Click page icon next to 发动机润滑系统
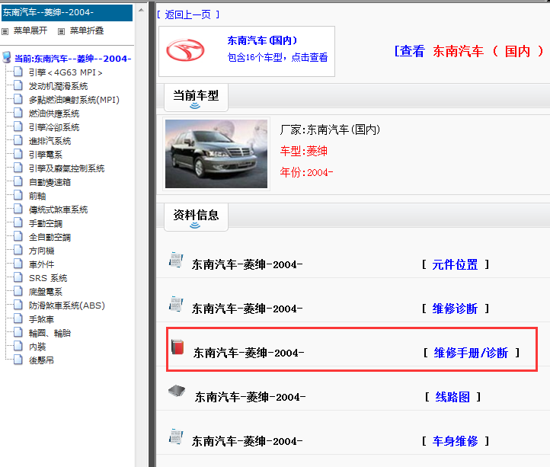Screen dimensions: 550x467 [x=18, y=85]
